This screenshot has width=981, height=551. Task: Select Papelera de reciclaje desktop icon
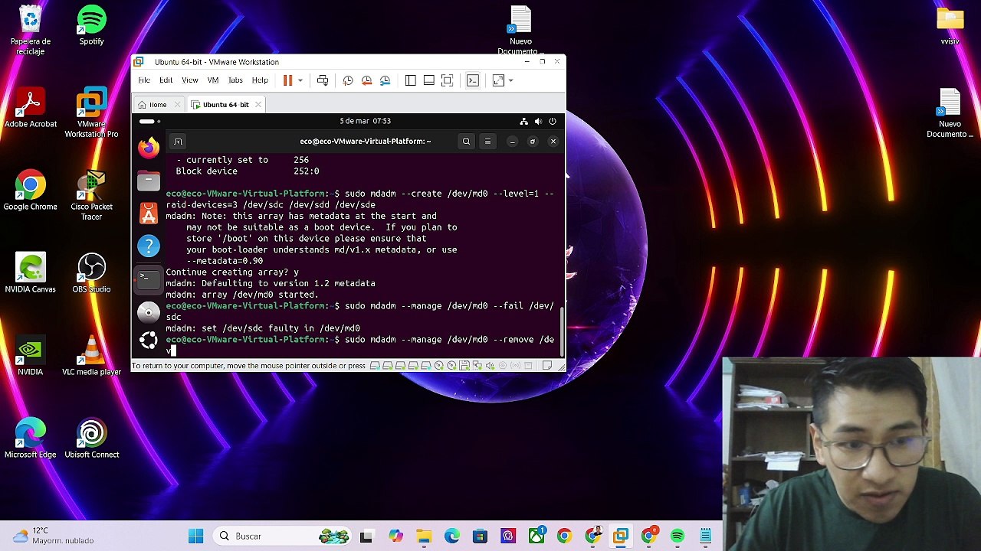pyautogui.click(x=31, y=31)
